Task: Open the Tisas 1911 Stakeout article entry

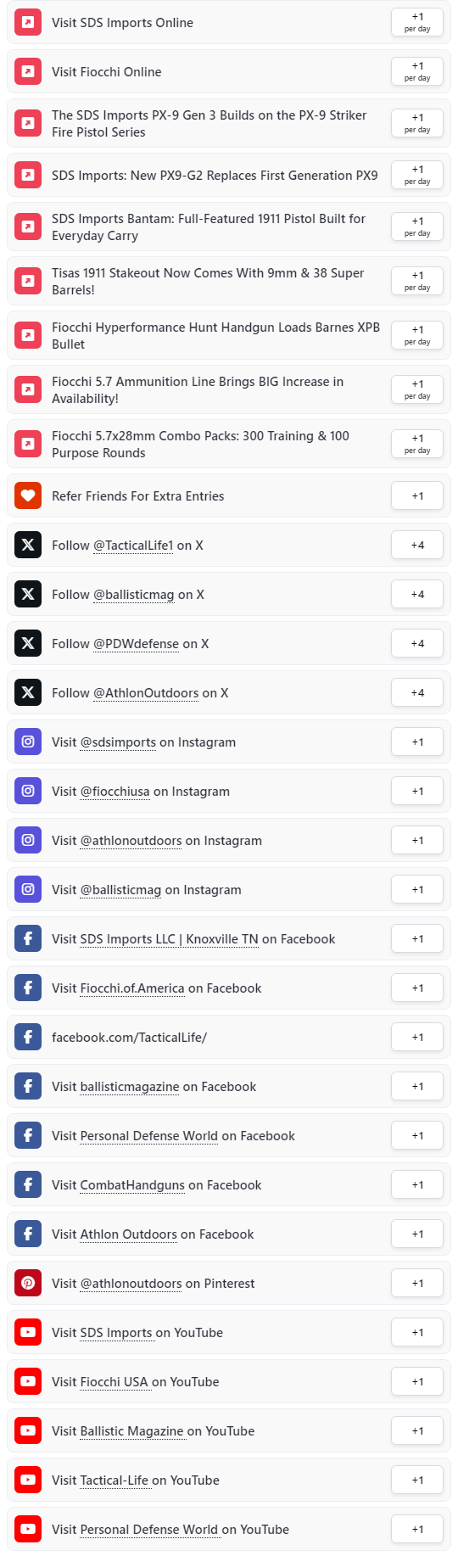Action: point(229,282)
